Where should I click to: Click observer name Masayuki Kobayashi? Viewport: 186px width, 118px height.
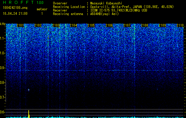click(x=106, y=3)
